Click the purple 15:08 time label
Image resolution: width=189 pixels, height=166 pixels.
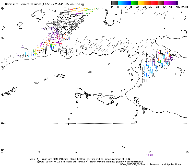150,155
